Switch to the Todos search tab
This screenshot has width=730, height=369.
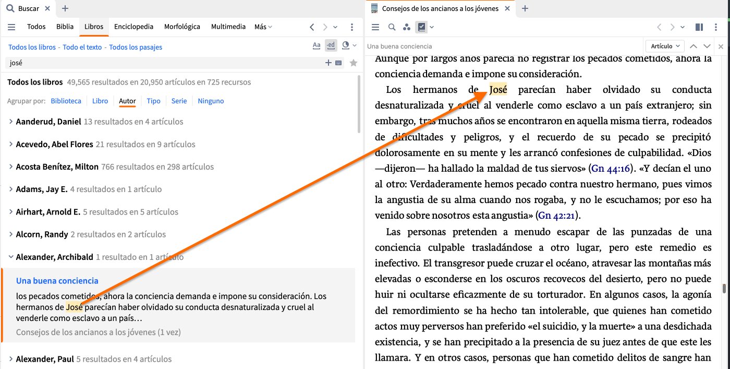click(x=36, y=27)
